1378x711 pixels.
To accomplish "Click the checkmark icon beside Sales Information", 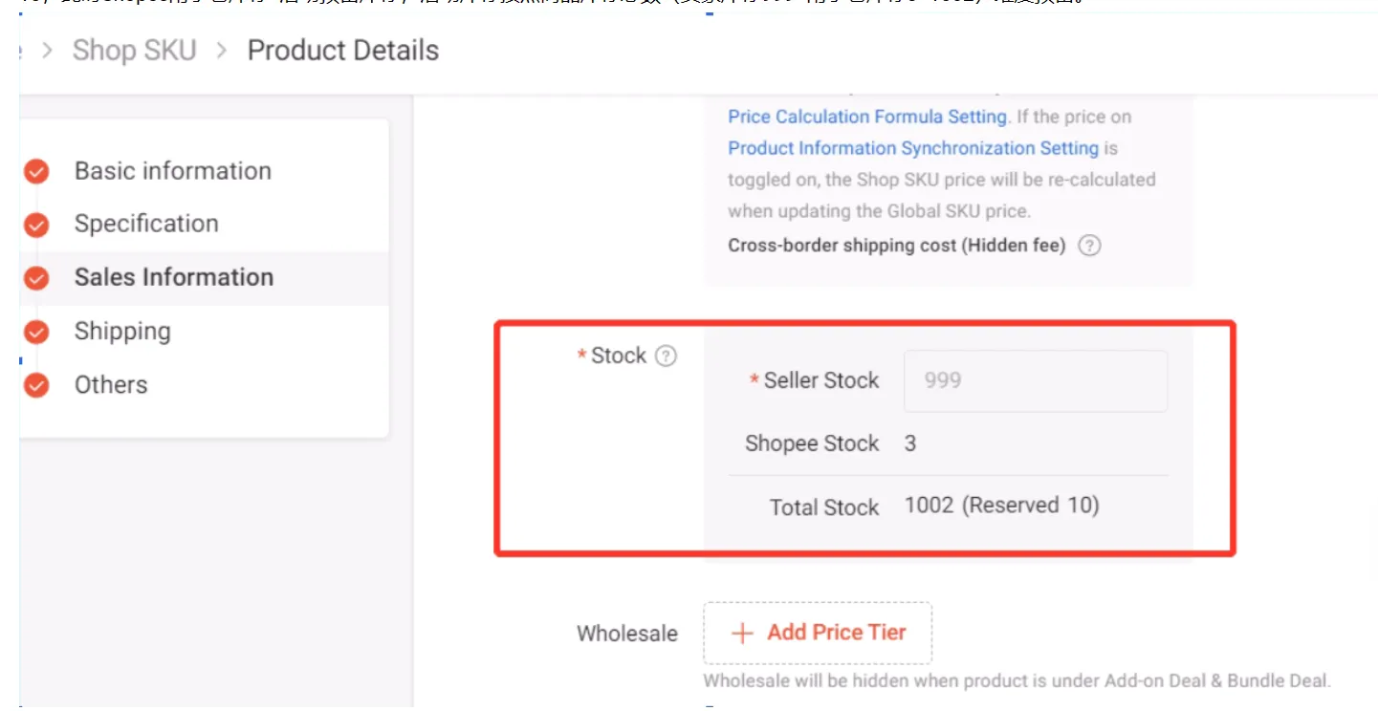I will [36, 278].
